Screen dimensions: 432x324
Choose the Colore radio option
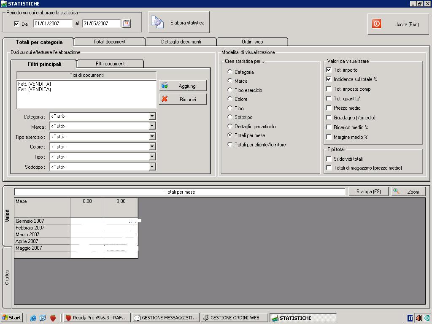tap(230, 99)
